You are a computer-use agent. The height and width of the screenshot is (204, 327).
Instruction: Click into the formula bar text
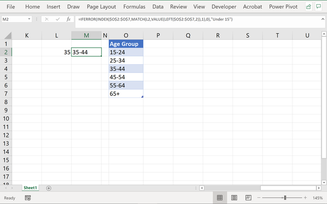tap(155, 19)
